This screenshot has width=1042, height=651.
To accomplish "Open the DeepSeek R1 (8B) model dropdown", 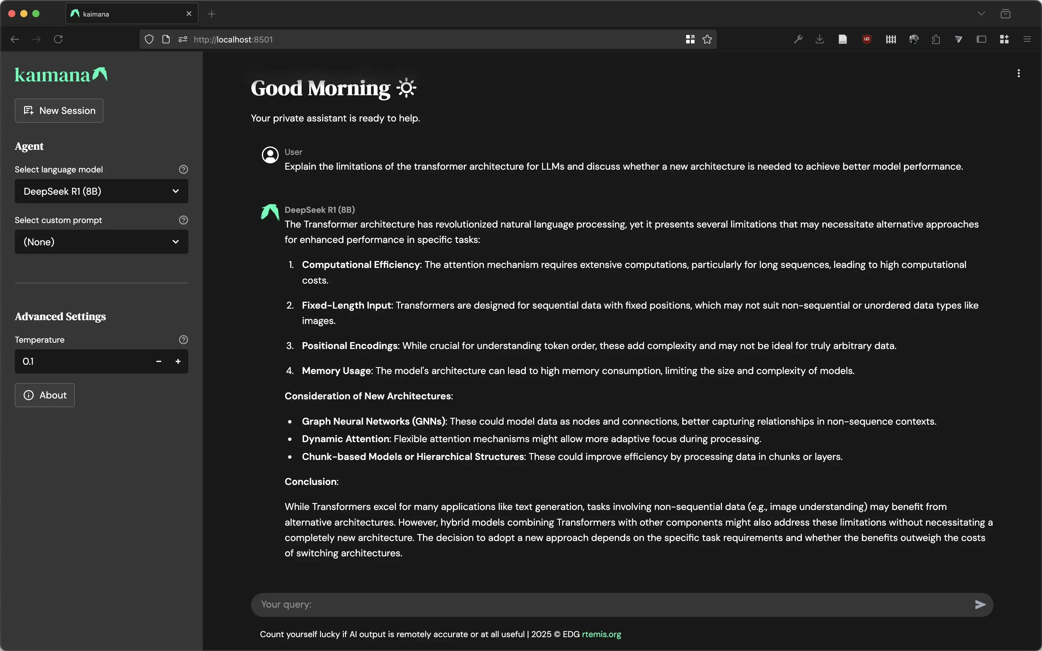I will (x=101, y=191).
